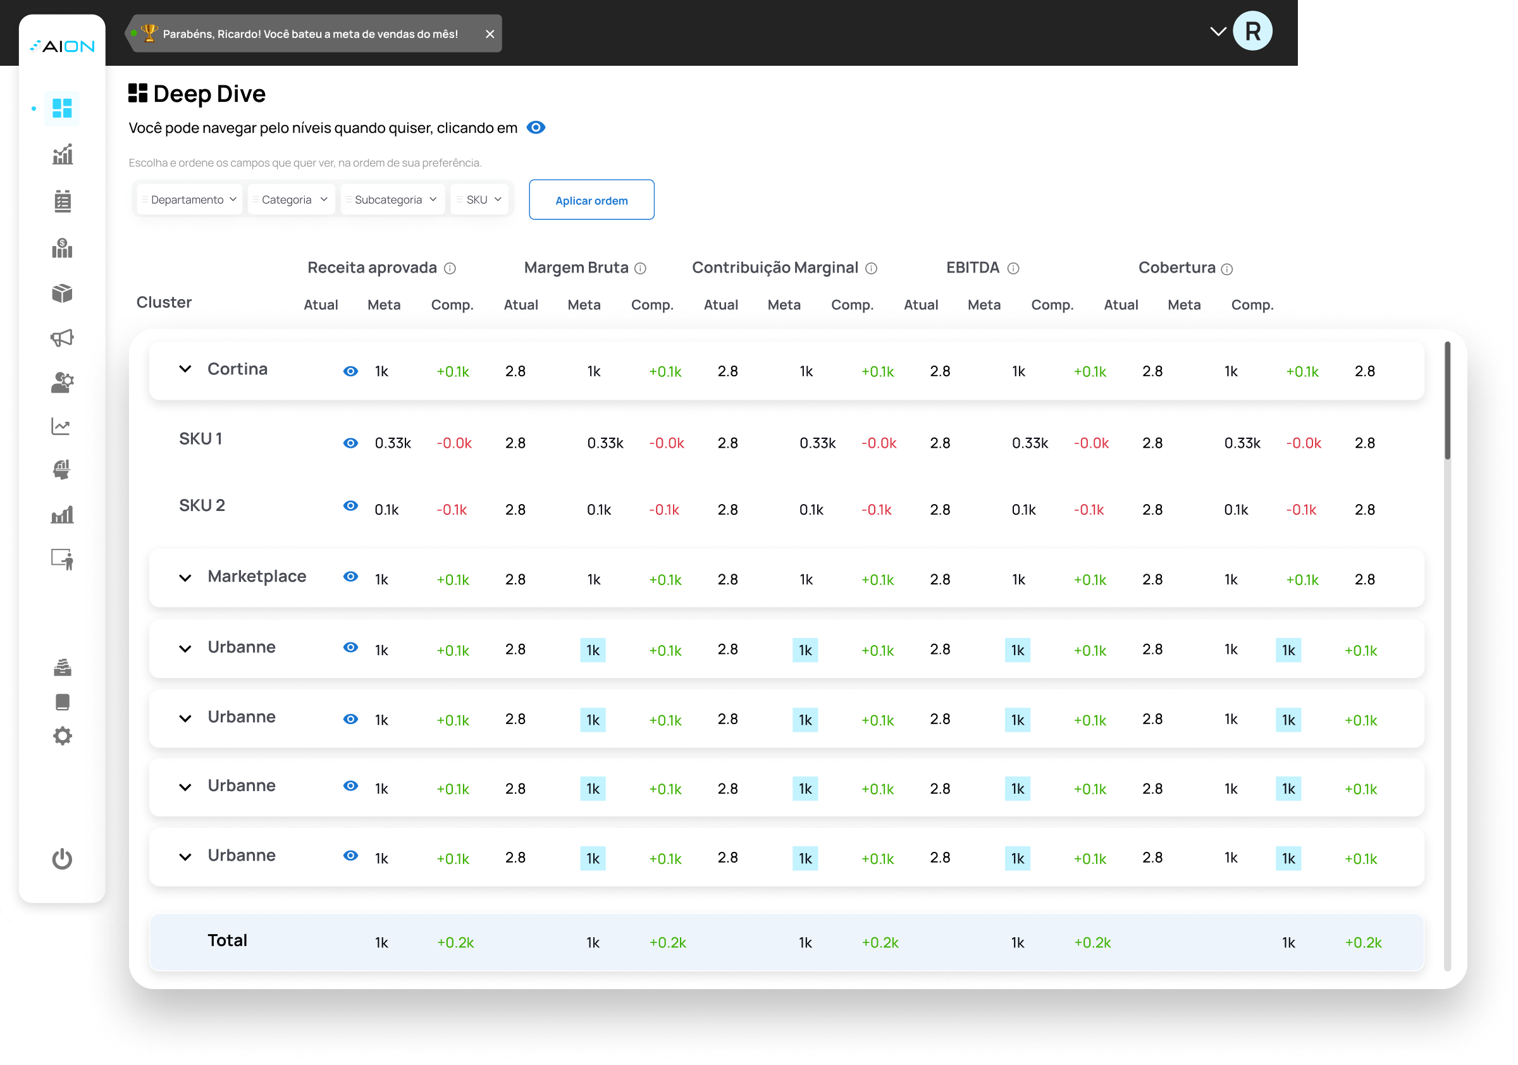
Task: Toggle visibility on the SKU 1 row
Action: pyautogui.click(x=350, y=443)
